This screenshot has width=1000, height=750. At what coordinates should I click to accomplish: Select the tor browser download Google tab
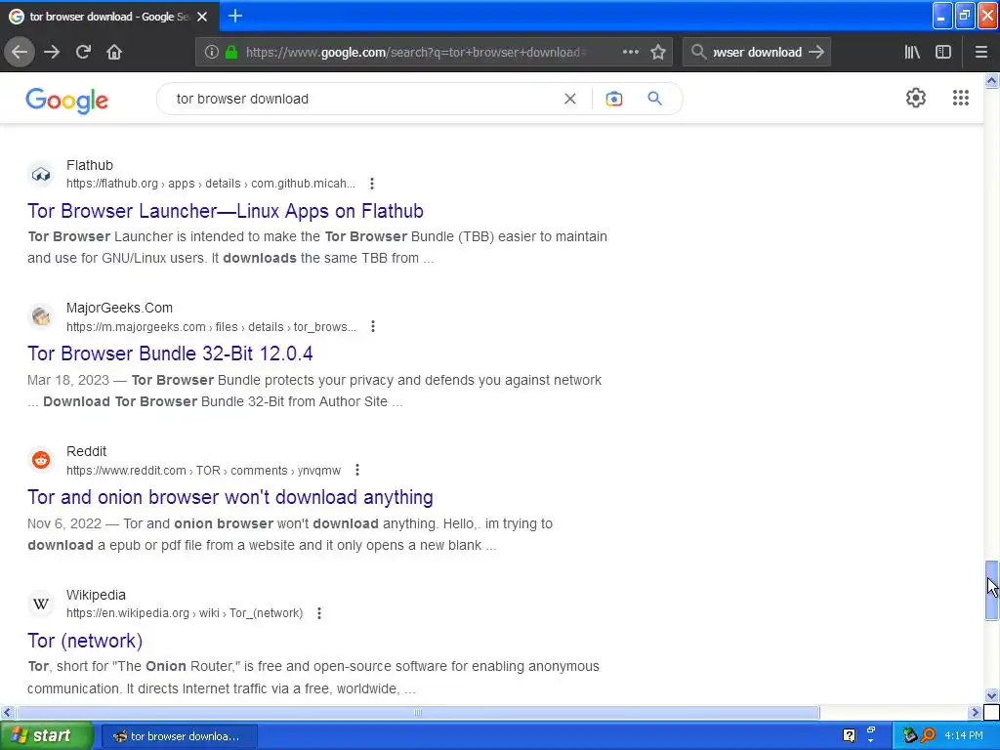coord(109,17)
